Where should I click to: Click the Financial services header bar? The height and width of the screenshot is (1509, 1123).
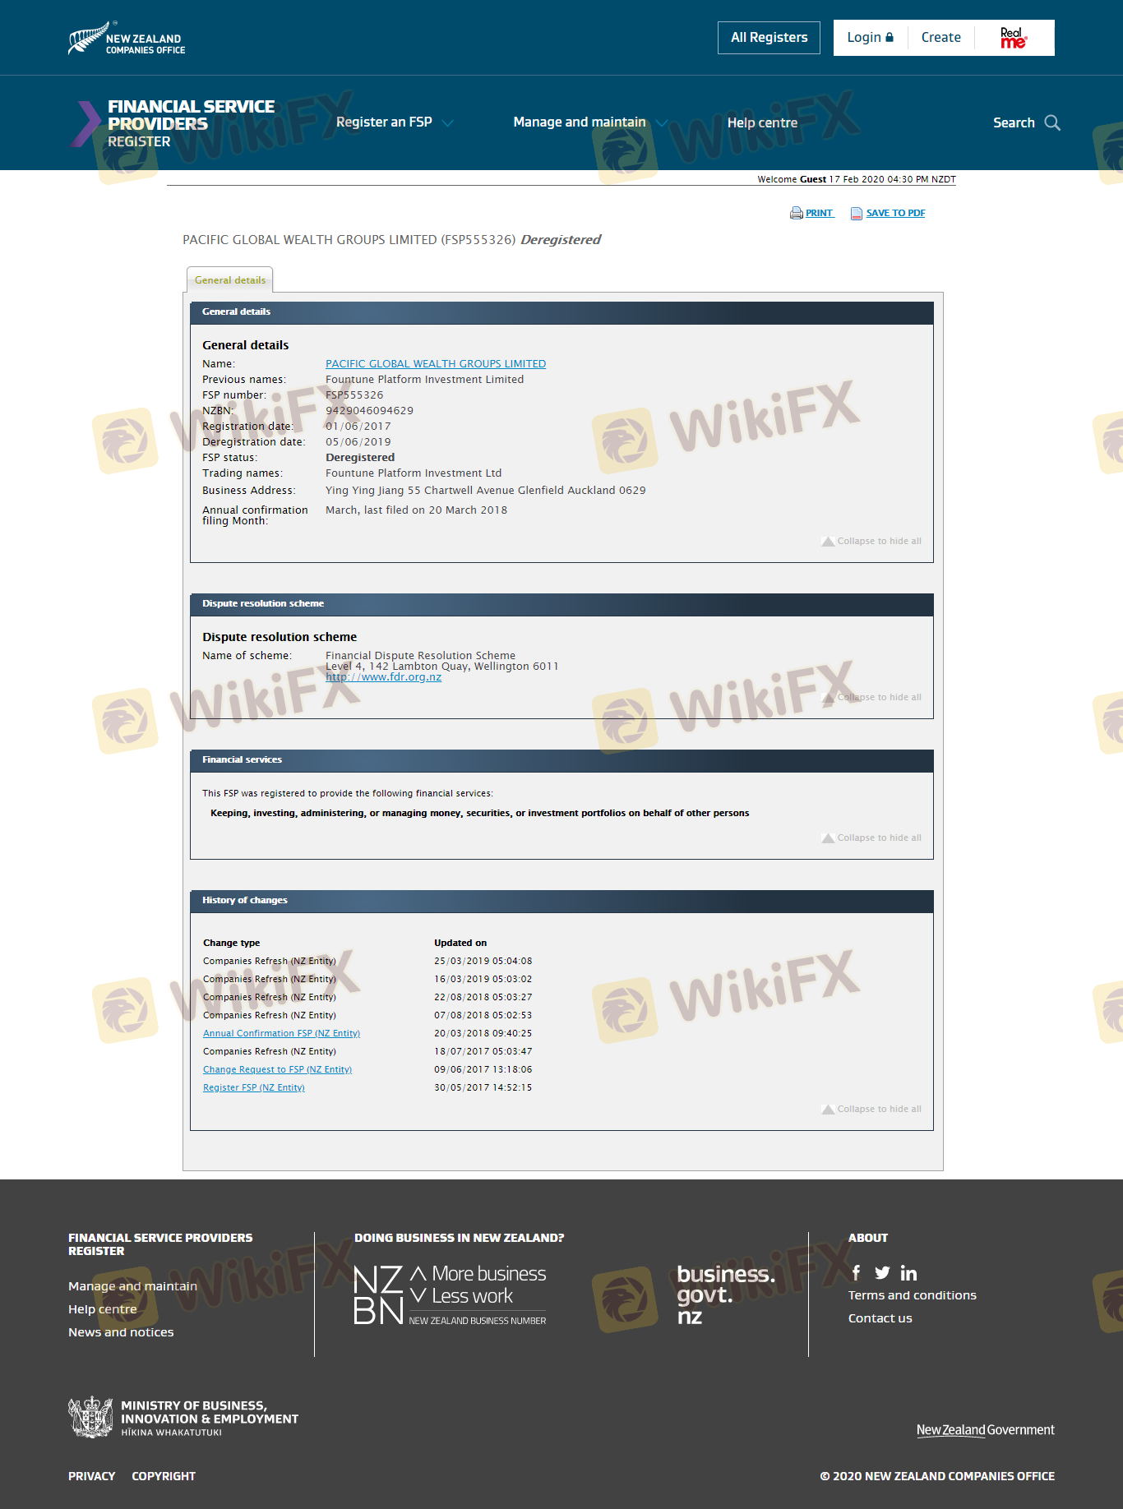[x=561, y=760]
